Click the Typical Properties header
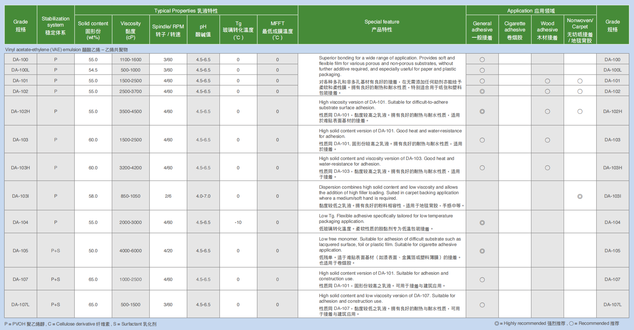The image size is (634, 330). (186, 10)
